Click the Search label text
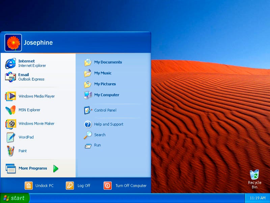 pyautogui.click(x=100, y=135)
